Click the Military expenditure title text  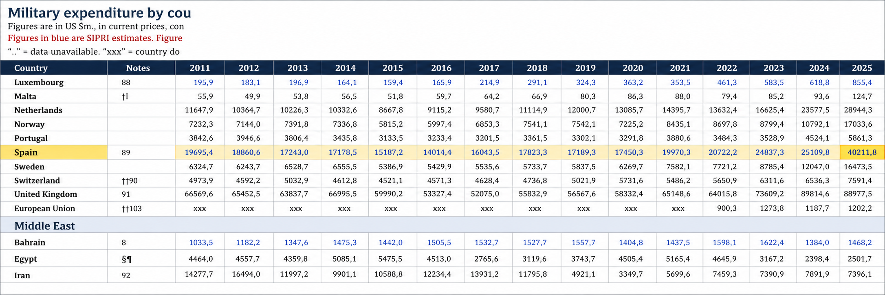tap(99, 13)
